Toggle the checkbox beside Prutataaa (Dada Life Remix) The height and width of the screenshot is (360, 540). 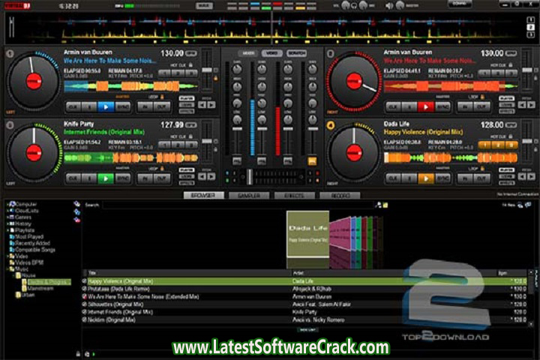[85, 288]
